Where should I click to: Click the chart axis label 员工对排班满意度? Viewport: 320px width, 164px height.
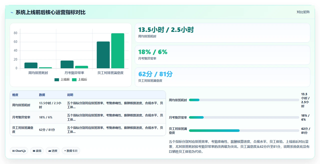(111, 73)
